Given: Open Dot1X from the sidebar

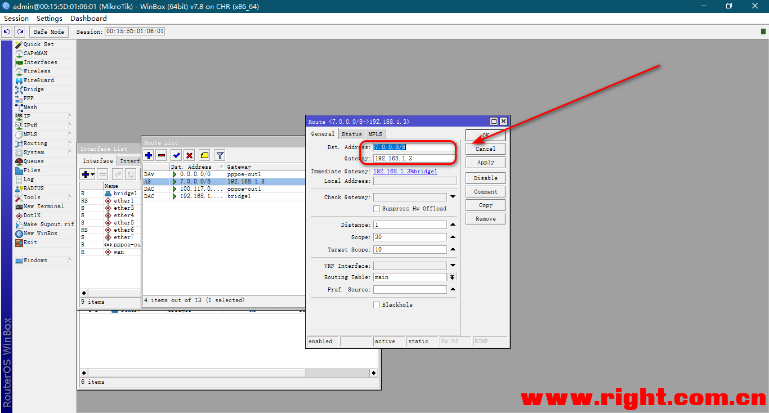Looking at the screenshot, I should 32,216.
